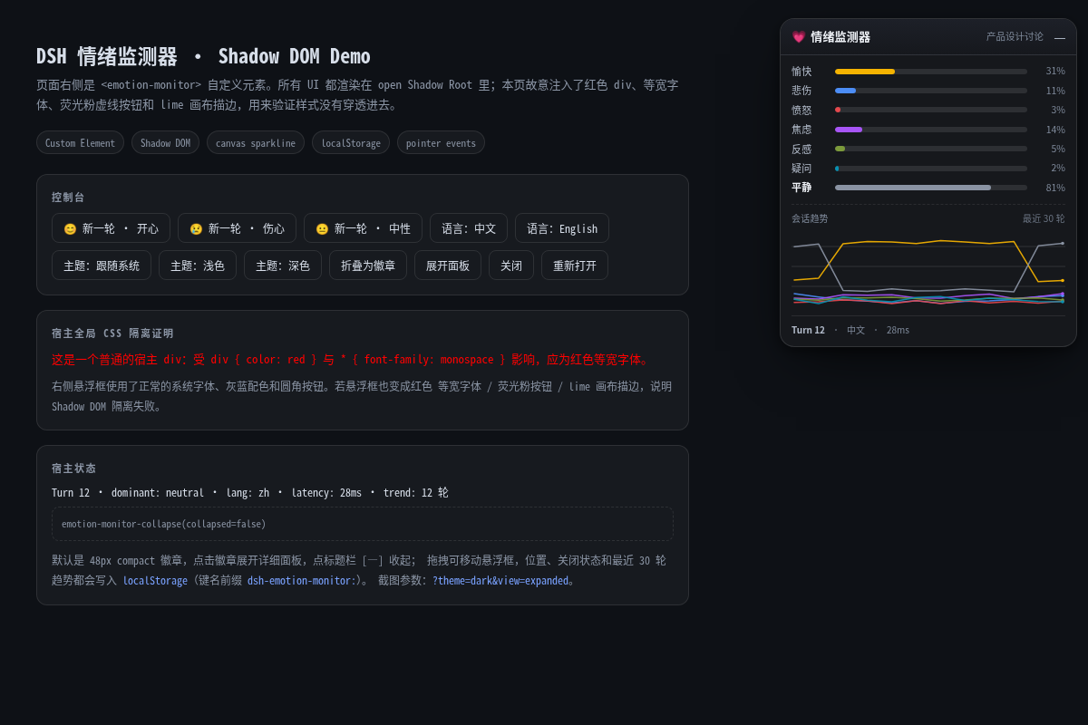
Task: Click the canvas sparkline tag
Action: click(256, 142)
